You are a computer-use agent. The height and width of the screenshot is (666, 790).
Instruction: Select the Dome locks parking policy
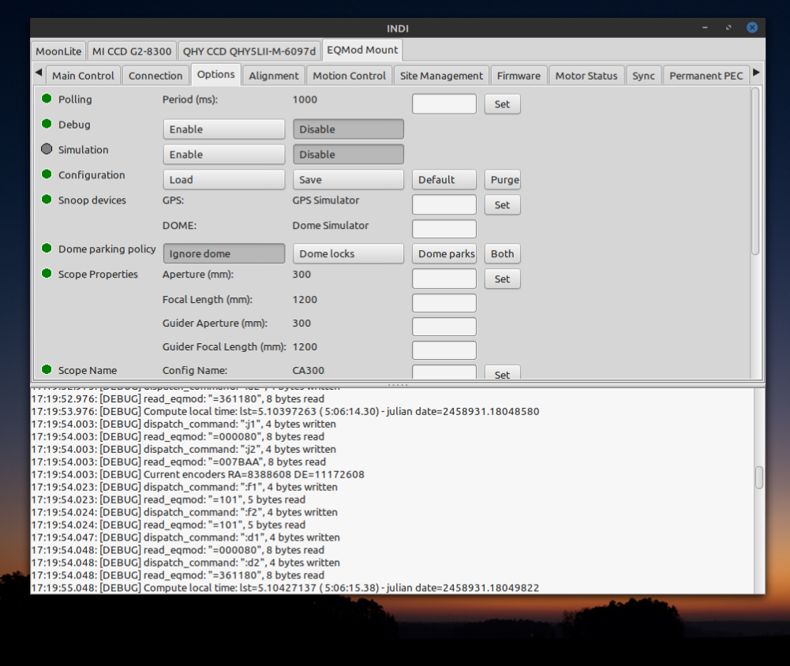tap(348, 254)
